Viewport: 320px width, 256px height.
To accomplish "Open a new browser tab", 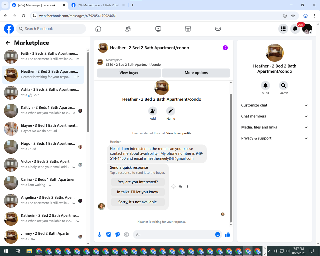I will [132, 5].
